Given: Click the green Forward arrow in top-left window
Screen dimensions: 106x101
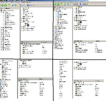Looking at the screenshot, I should click(x=5, y=5).
